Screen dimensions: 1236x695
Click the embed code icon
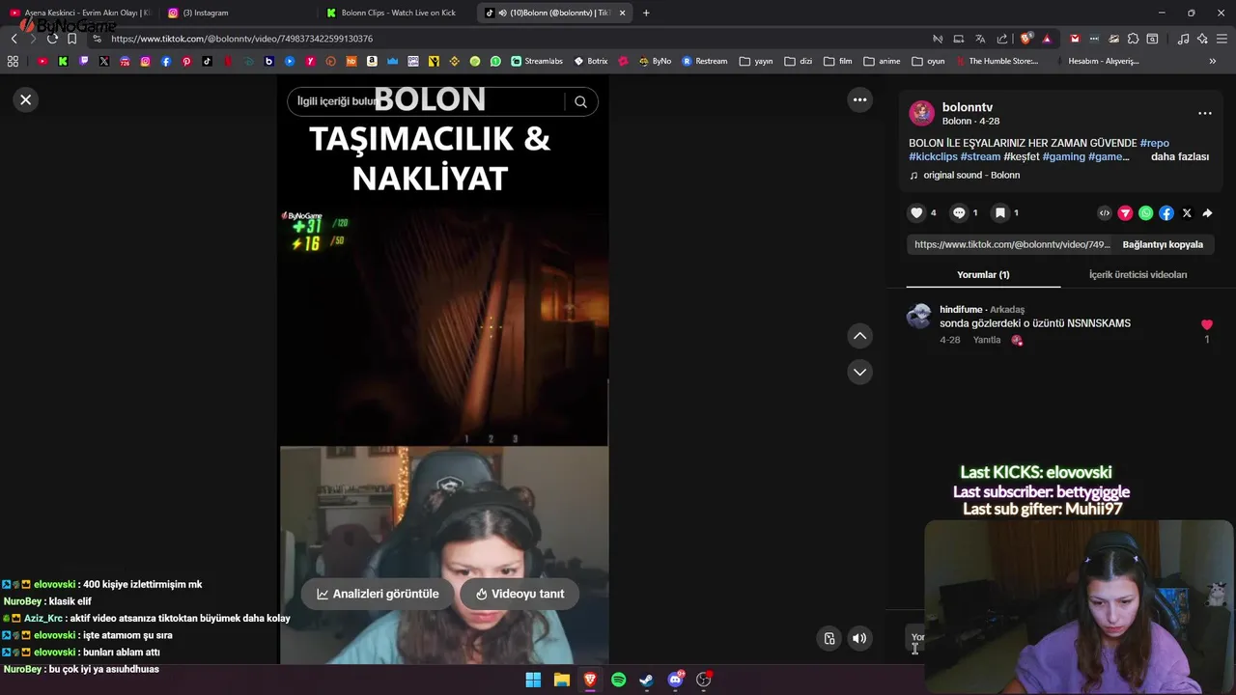point(1105,213)
